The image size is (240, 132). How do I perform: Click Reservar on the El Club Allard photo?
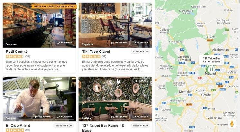click(43, 117)
